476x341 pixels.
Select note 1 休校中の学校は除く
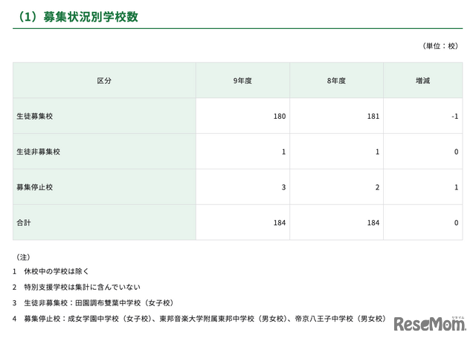tap(51, 271)
